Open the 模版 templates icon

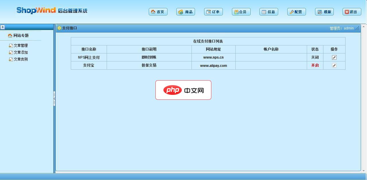[319, 12]
